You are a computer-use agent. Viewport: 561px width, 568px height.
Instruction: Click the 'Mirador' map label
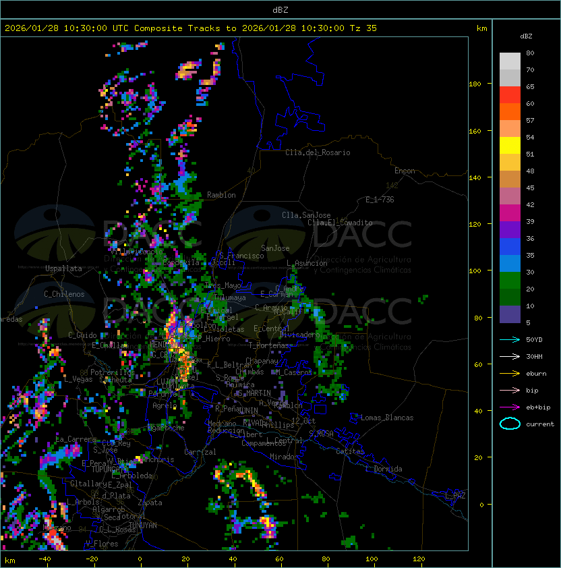point(285,457)
